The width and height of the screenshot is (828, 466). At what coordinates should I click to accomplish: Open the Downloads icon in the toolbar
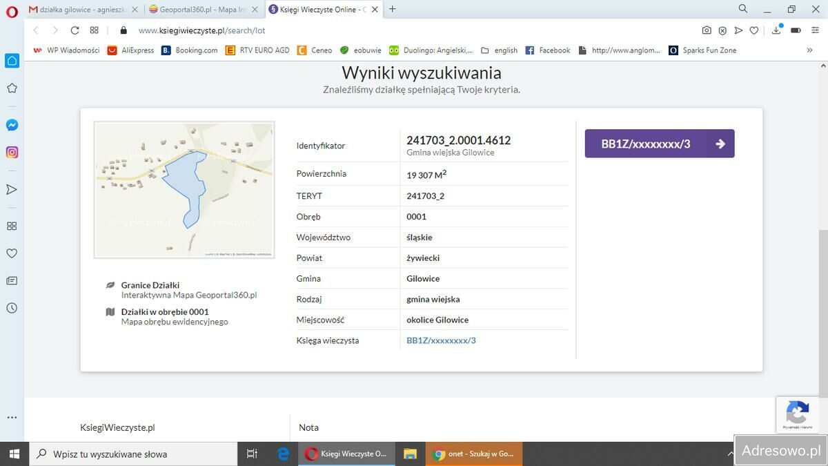(x=776, y=30)
